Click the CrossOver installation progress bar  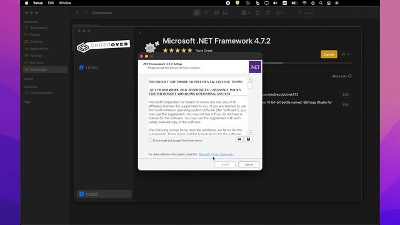307,63
